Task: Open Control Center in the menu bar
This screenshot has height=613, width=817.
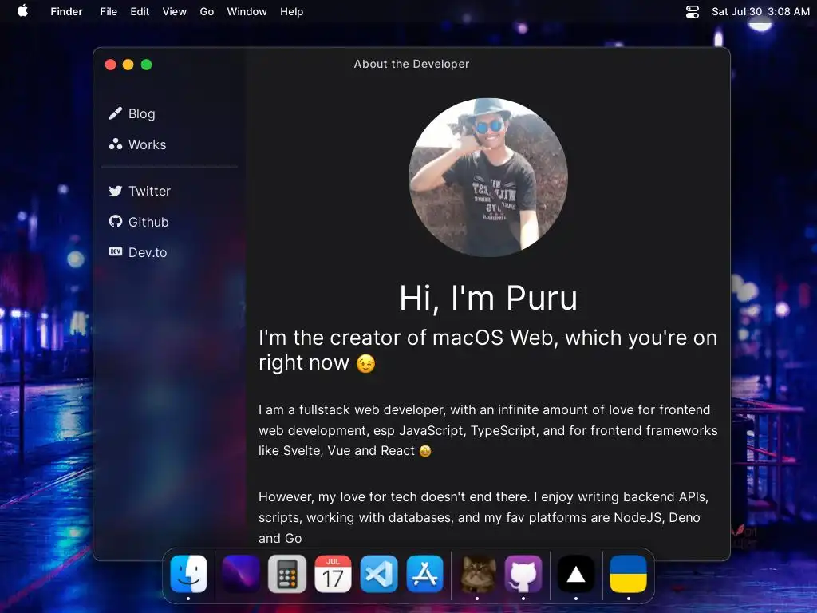Action: point(692,11)
